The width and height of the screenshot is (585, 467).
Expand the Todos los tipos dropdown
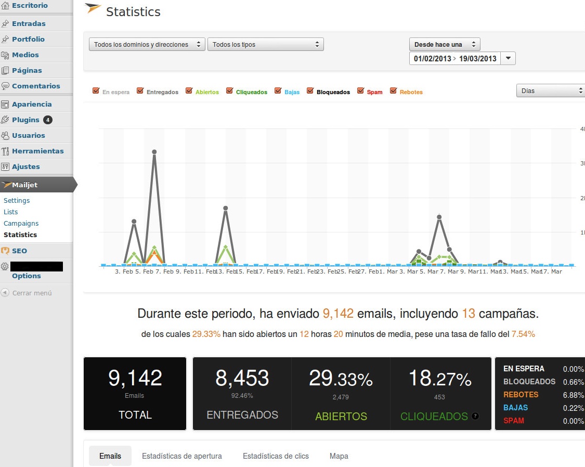[x=265, y=45]
